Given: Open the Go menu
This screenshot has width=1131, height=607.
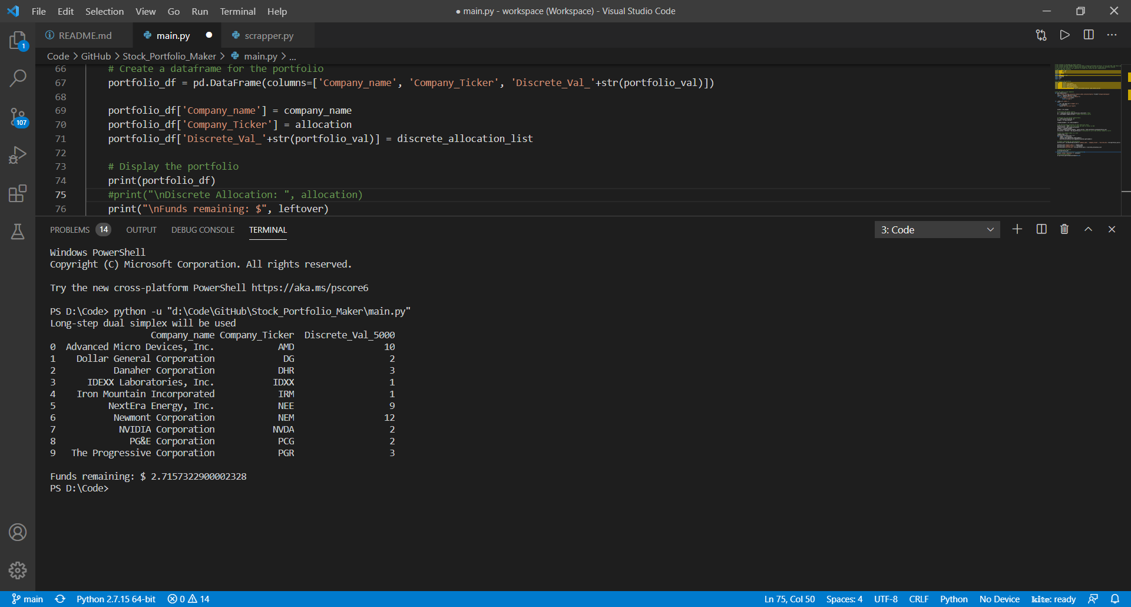Looking at the screenshot, I should tap(173, 11).
